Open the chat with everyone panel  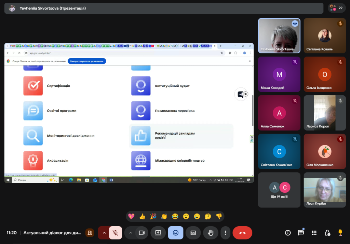[301, 233]
